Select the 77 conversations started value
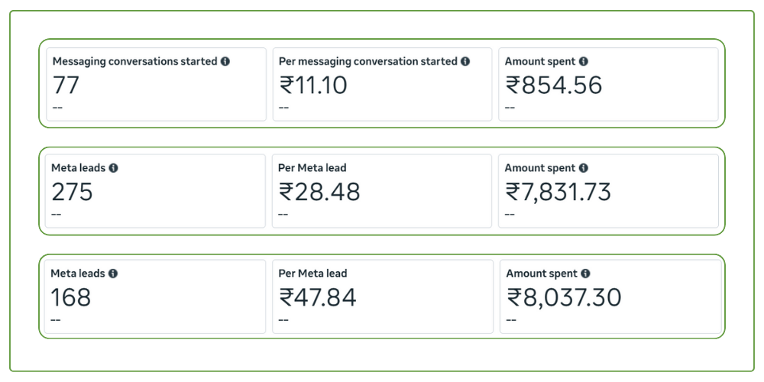Viewport: 764px width, 382px height. [66, 85]
